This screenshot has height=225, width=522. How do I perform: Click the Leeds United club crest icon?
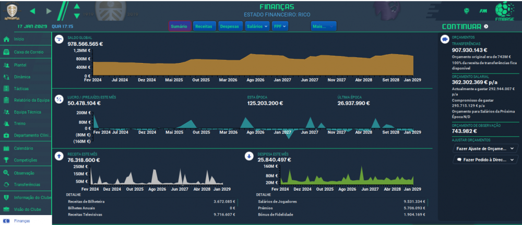coord(12,10)
